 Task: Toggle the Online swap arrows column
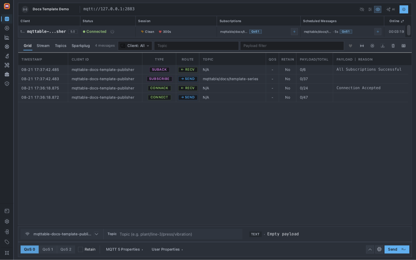(402, 21)
